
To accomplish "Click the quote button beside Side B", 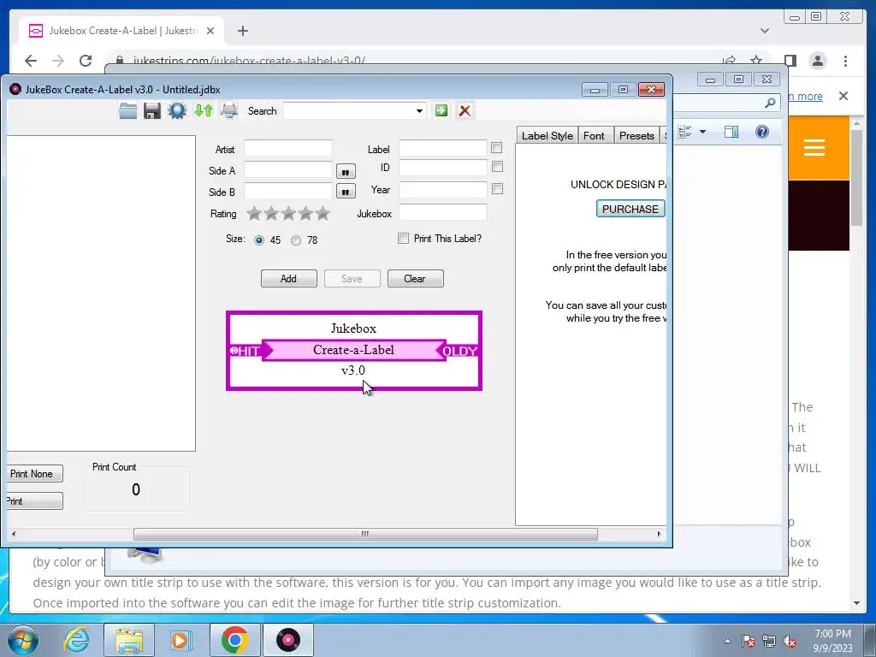I will [x=346, y=192].
